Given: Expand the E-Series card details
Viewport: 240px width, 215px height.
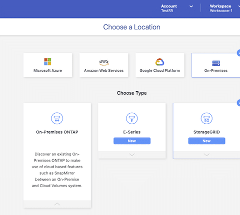Looking at the screenshot, I should [132, 155].
